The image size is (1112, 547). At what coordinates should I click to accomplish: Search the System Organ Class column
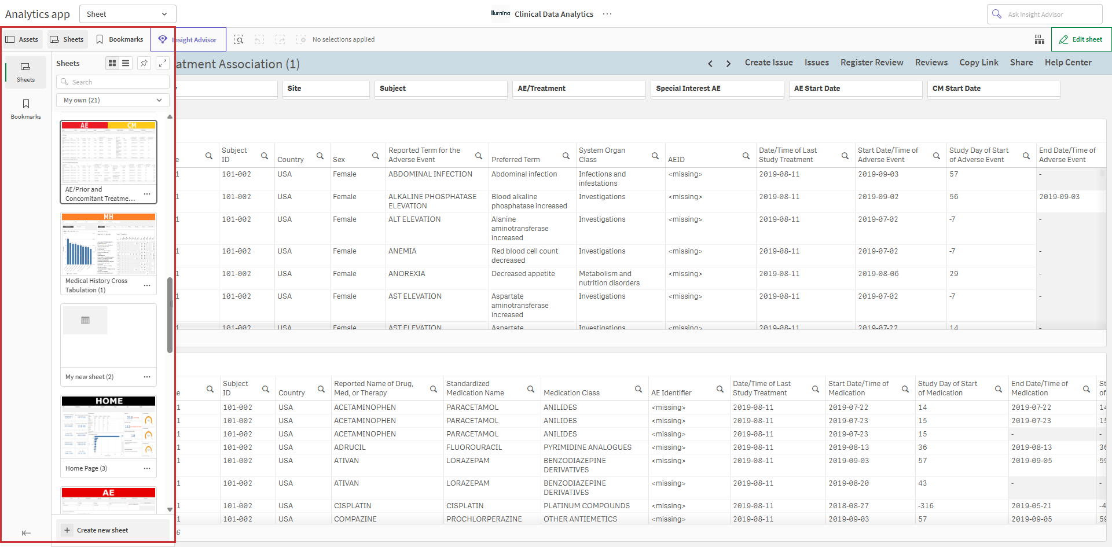[655, 156]
